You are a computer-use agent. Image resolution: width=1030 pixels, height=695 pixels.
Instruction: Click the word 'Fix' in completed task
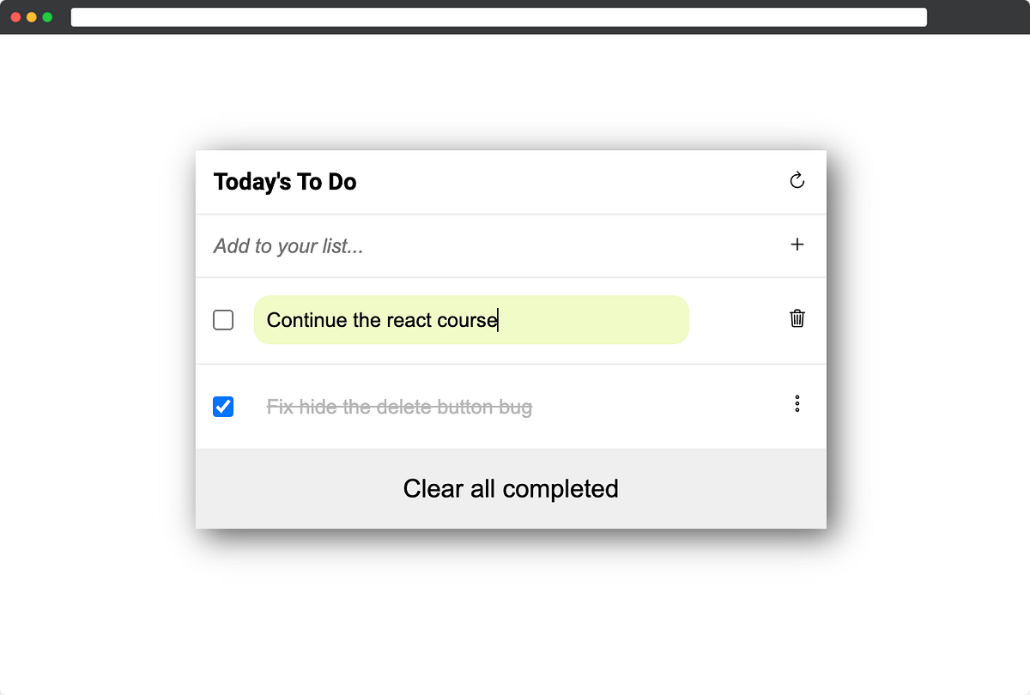coord(280,407)
